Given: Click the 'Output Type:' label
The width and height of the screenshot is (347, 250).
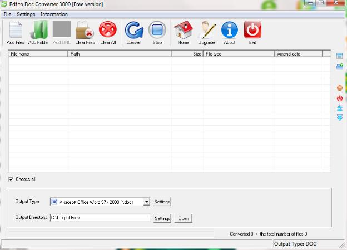Looking at the screenshot, I should pos(27,201).
